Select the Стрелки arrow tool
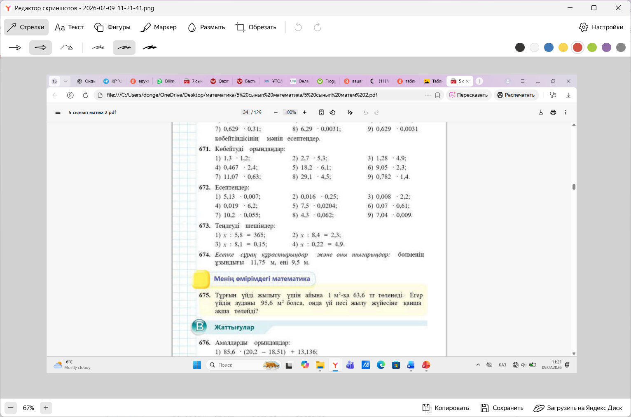 pyautogui.click(x=26, y=27)
